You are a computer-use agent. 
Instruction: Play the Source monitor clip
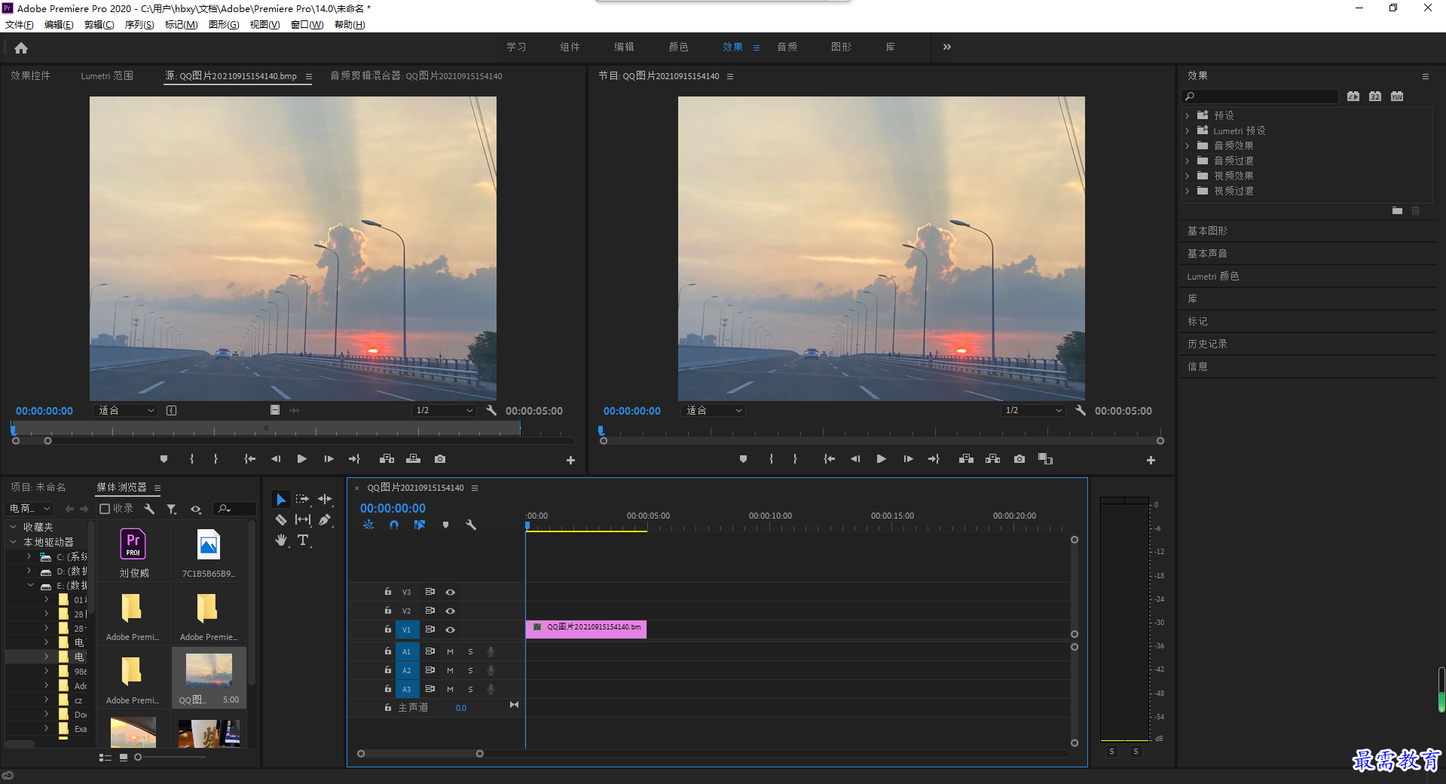302,458
